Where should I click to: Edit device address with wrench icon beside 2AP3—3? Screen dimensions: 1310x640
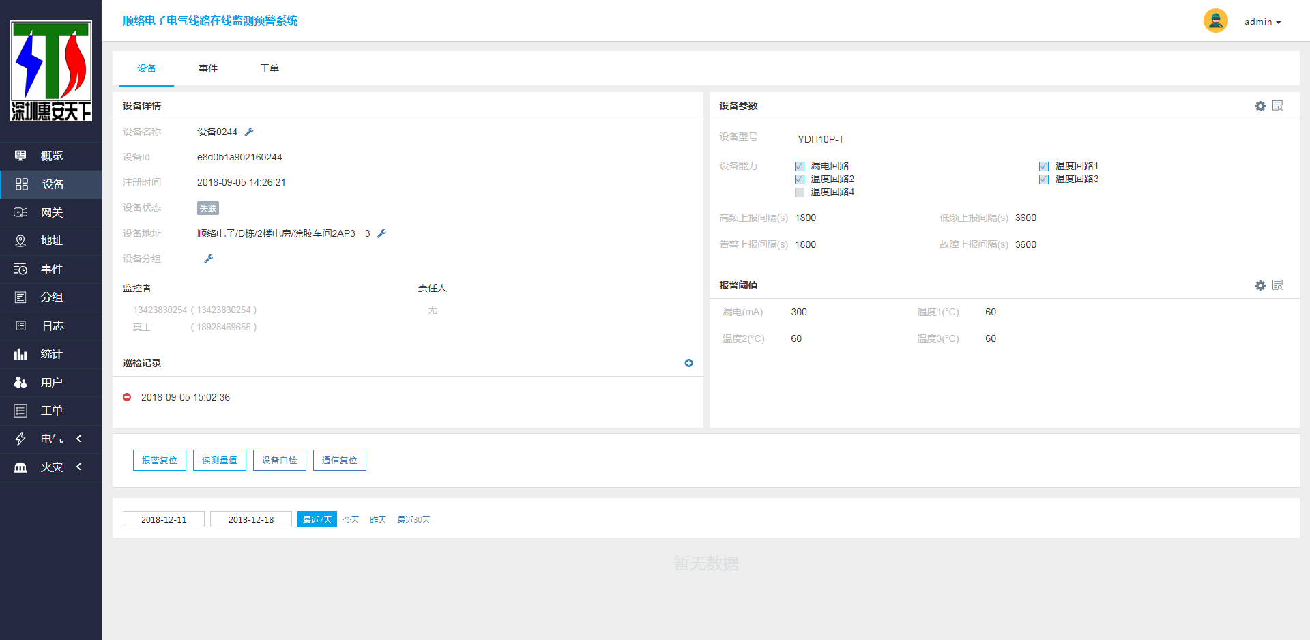point(381,233)
